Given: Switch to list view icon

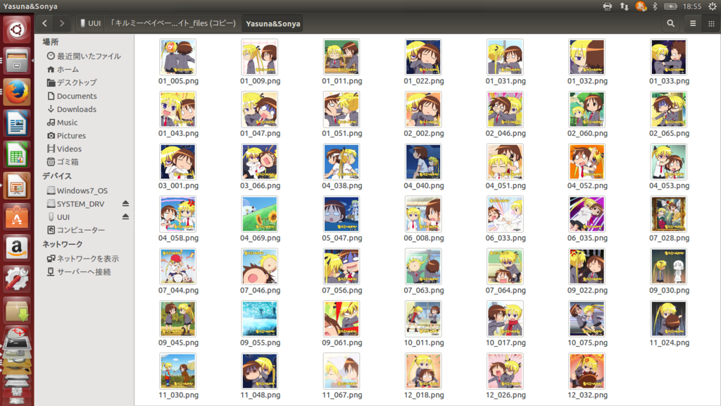Looking at the screenshot, I should [x=693, y=23].
